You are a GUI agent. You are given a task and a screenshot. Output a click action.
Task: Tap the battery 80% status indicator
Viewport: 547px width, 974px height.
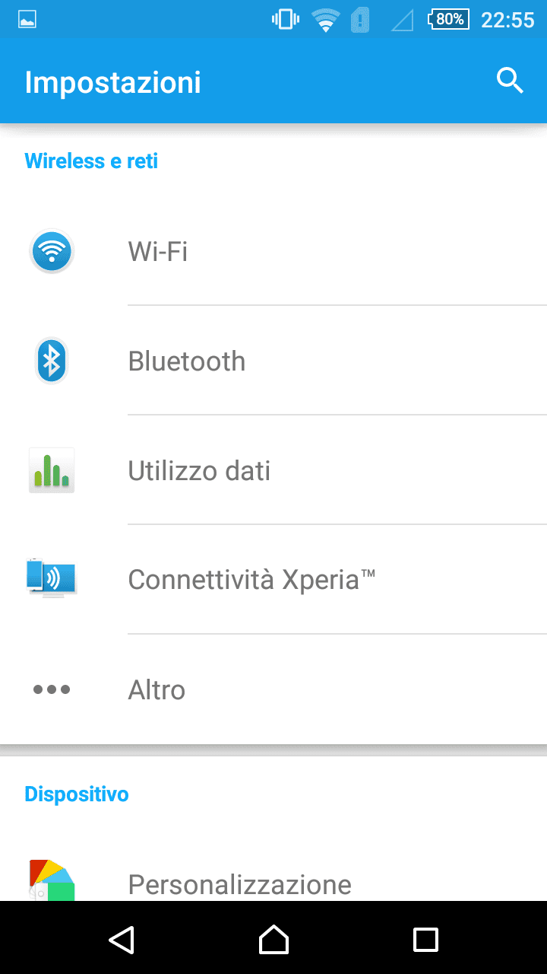(449, 19)
